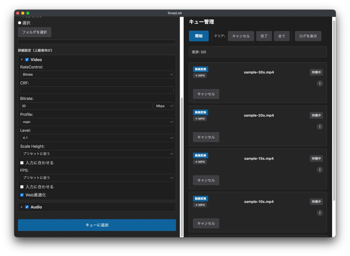Enable 入力に合わせる under FPS
The width and height of the screenshot is (350, 256).
pyautogui.click(x=22, y=187)
